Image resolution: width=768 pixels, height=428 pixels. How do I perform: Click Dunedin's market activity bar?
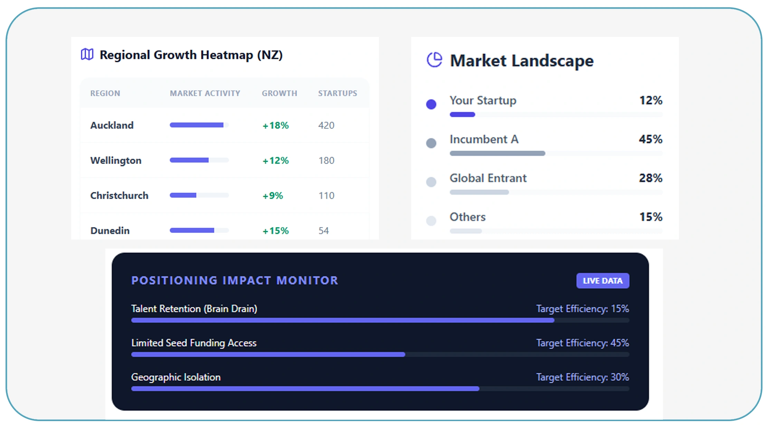pyautogui.click(x=199, y=230)
